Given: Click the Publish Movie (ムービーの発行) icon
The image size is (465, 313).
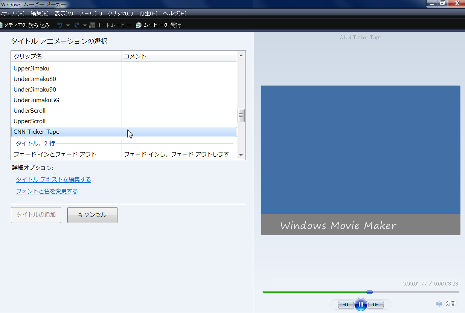Looking at the screenshot, I should (x=139, y=25).
